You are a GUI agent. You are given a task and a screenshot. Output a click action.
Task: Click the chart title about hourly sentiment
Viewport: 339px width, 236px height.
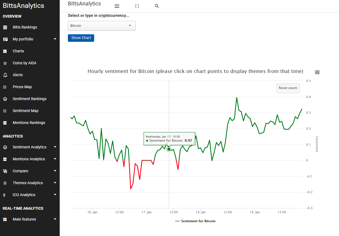tap(195, 71)
